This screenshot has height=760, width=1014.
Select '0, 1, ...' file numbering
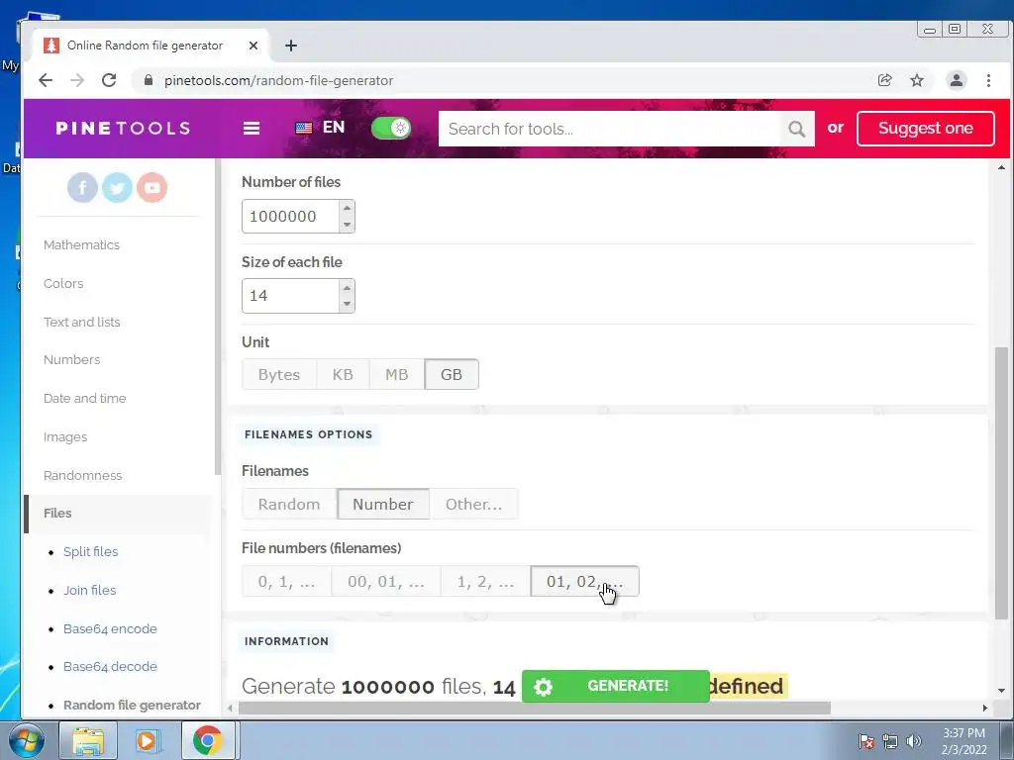(x=286, y=582)
